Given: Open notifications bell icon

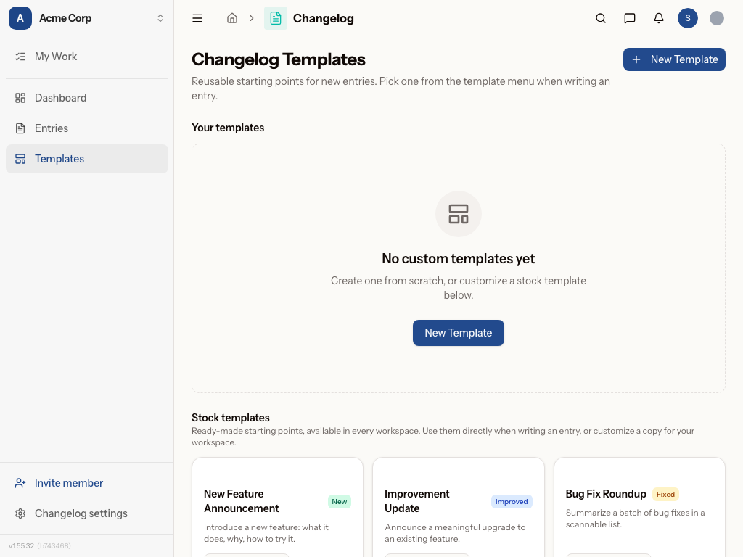Looking at the screenshot, I should coord(658,18).
